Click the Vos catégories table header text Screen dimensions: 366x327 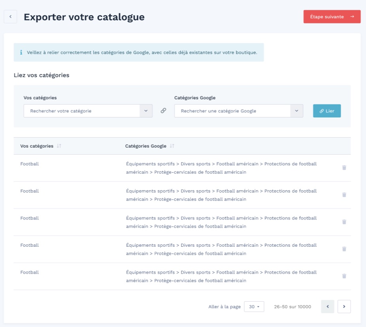pos(37,146)
